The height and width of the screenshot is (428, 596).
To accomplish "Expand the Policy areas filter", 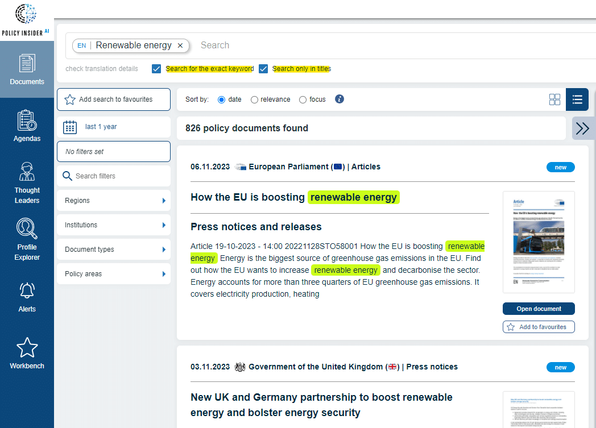I will (x=113, y=273).
